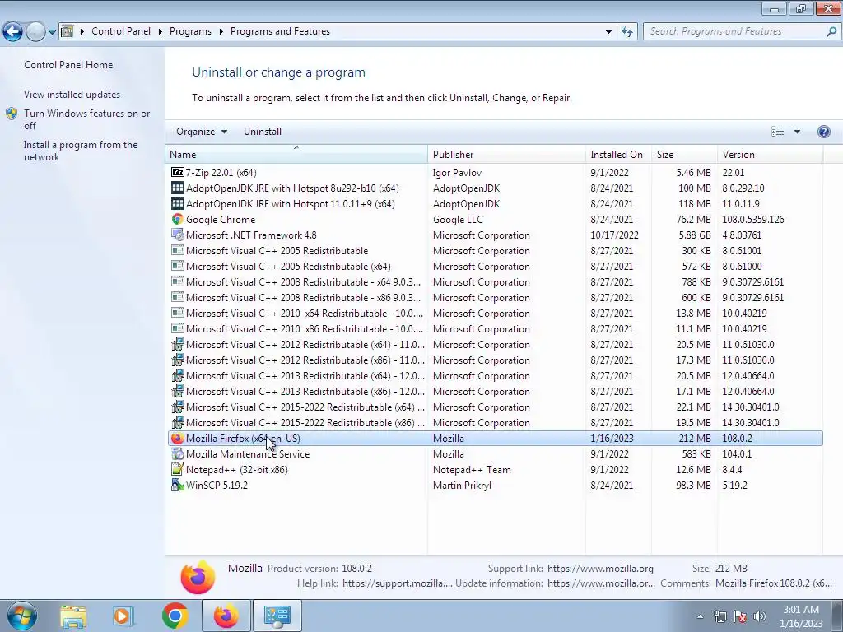Viewport: 843px width, 632px height.
Task: Click the Microsoft .NET Framework 4.8 icon
Action: [178, 235]
